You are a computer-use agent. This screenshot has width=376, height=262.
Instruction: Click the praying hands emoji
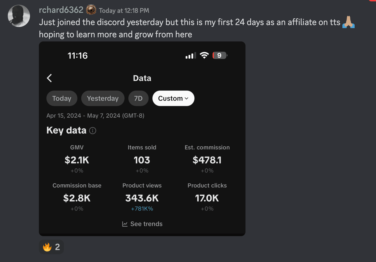point(349,22)
